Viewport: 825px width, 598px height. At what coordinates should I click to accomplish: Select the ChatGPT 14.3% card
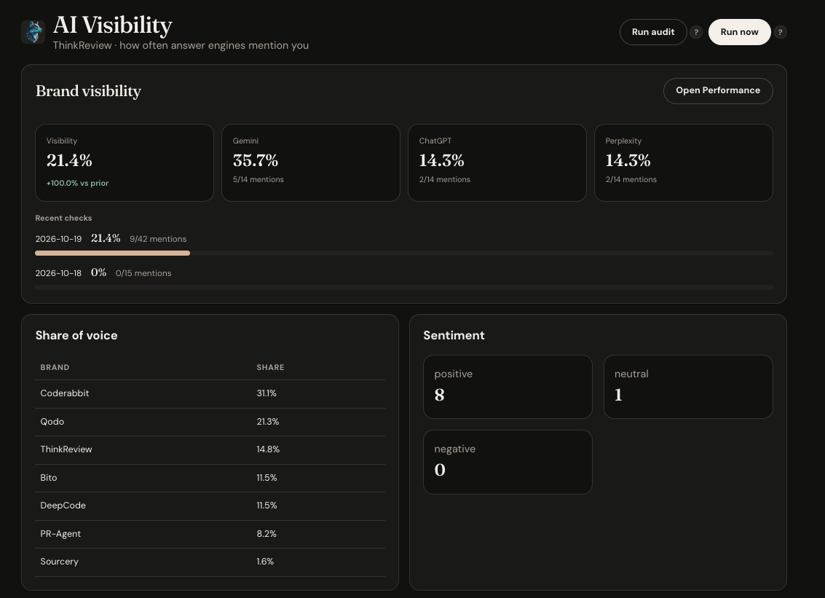click(497, 162)
